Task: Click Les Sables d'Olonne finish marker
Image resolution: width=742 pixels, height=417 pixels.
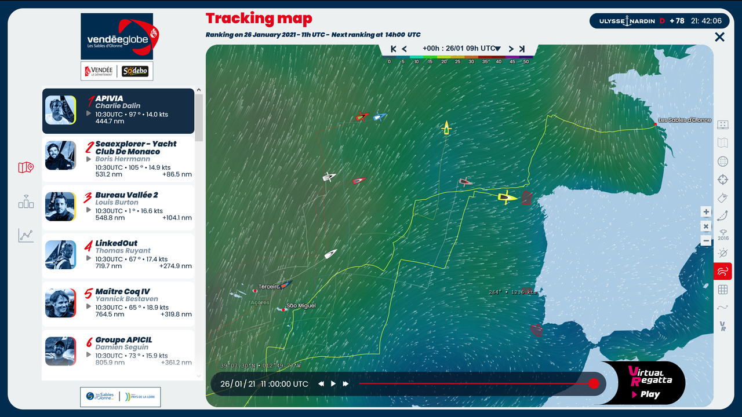Action: click(x=656, y=124)
